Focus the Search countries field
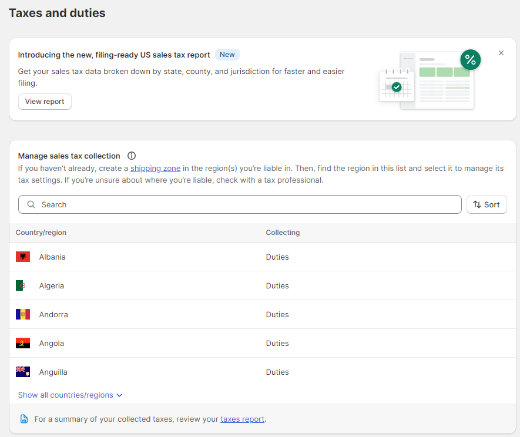 [x=240, y=204]
